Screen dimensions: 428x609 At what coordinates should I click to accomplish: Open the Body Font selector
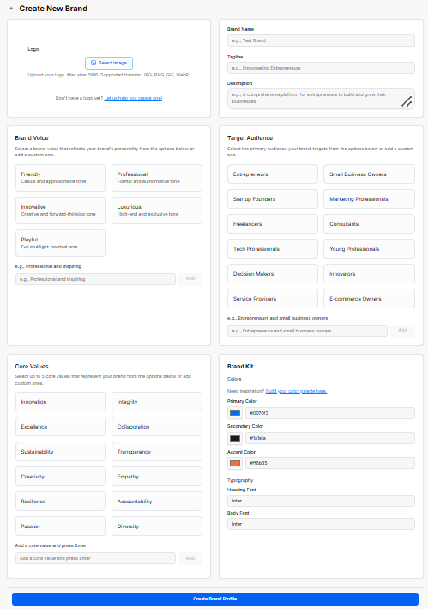tap(321, 524)
